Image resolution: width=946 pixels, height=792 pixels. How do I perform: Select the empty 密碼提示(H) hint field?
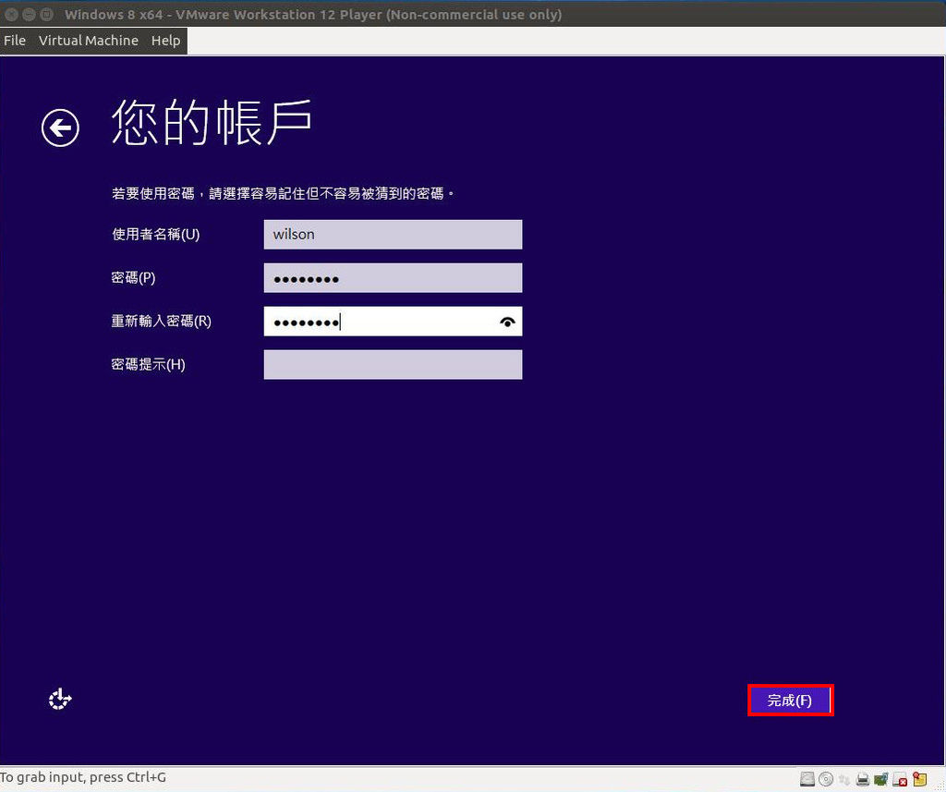coord(392,364)
